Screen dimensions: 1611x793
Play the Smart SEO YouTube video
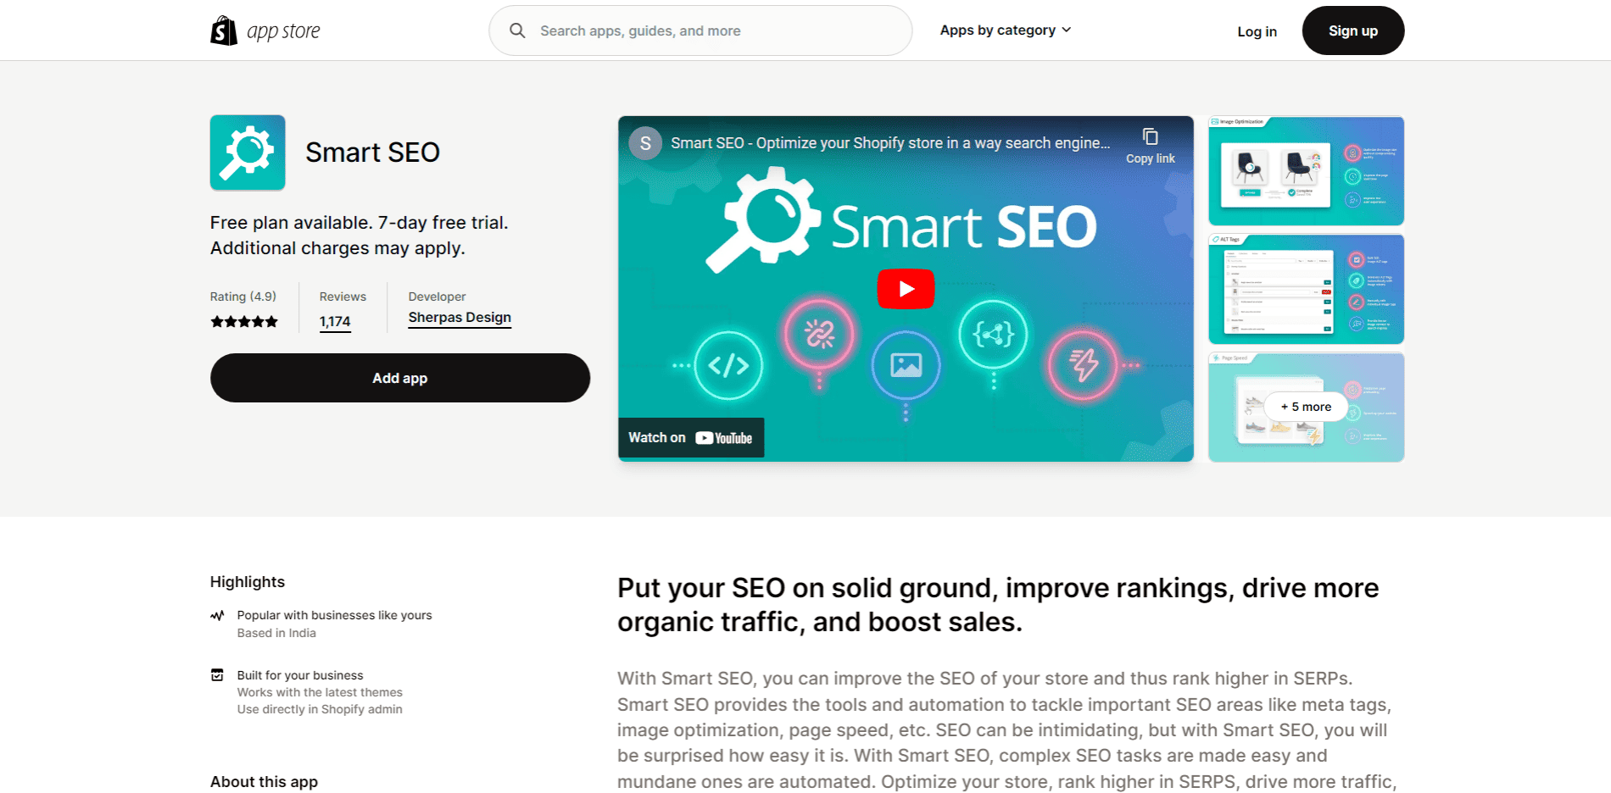coord(906,289)
